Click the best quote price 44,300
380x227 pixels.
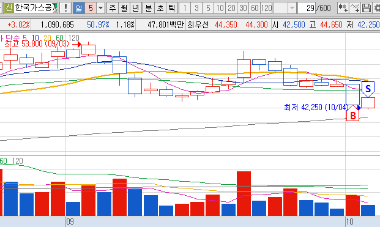click(256, 24)
